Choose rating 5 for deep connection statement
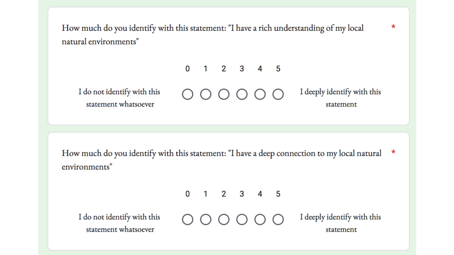 (278, 220)
